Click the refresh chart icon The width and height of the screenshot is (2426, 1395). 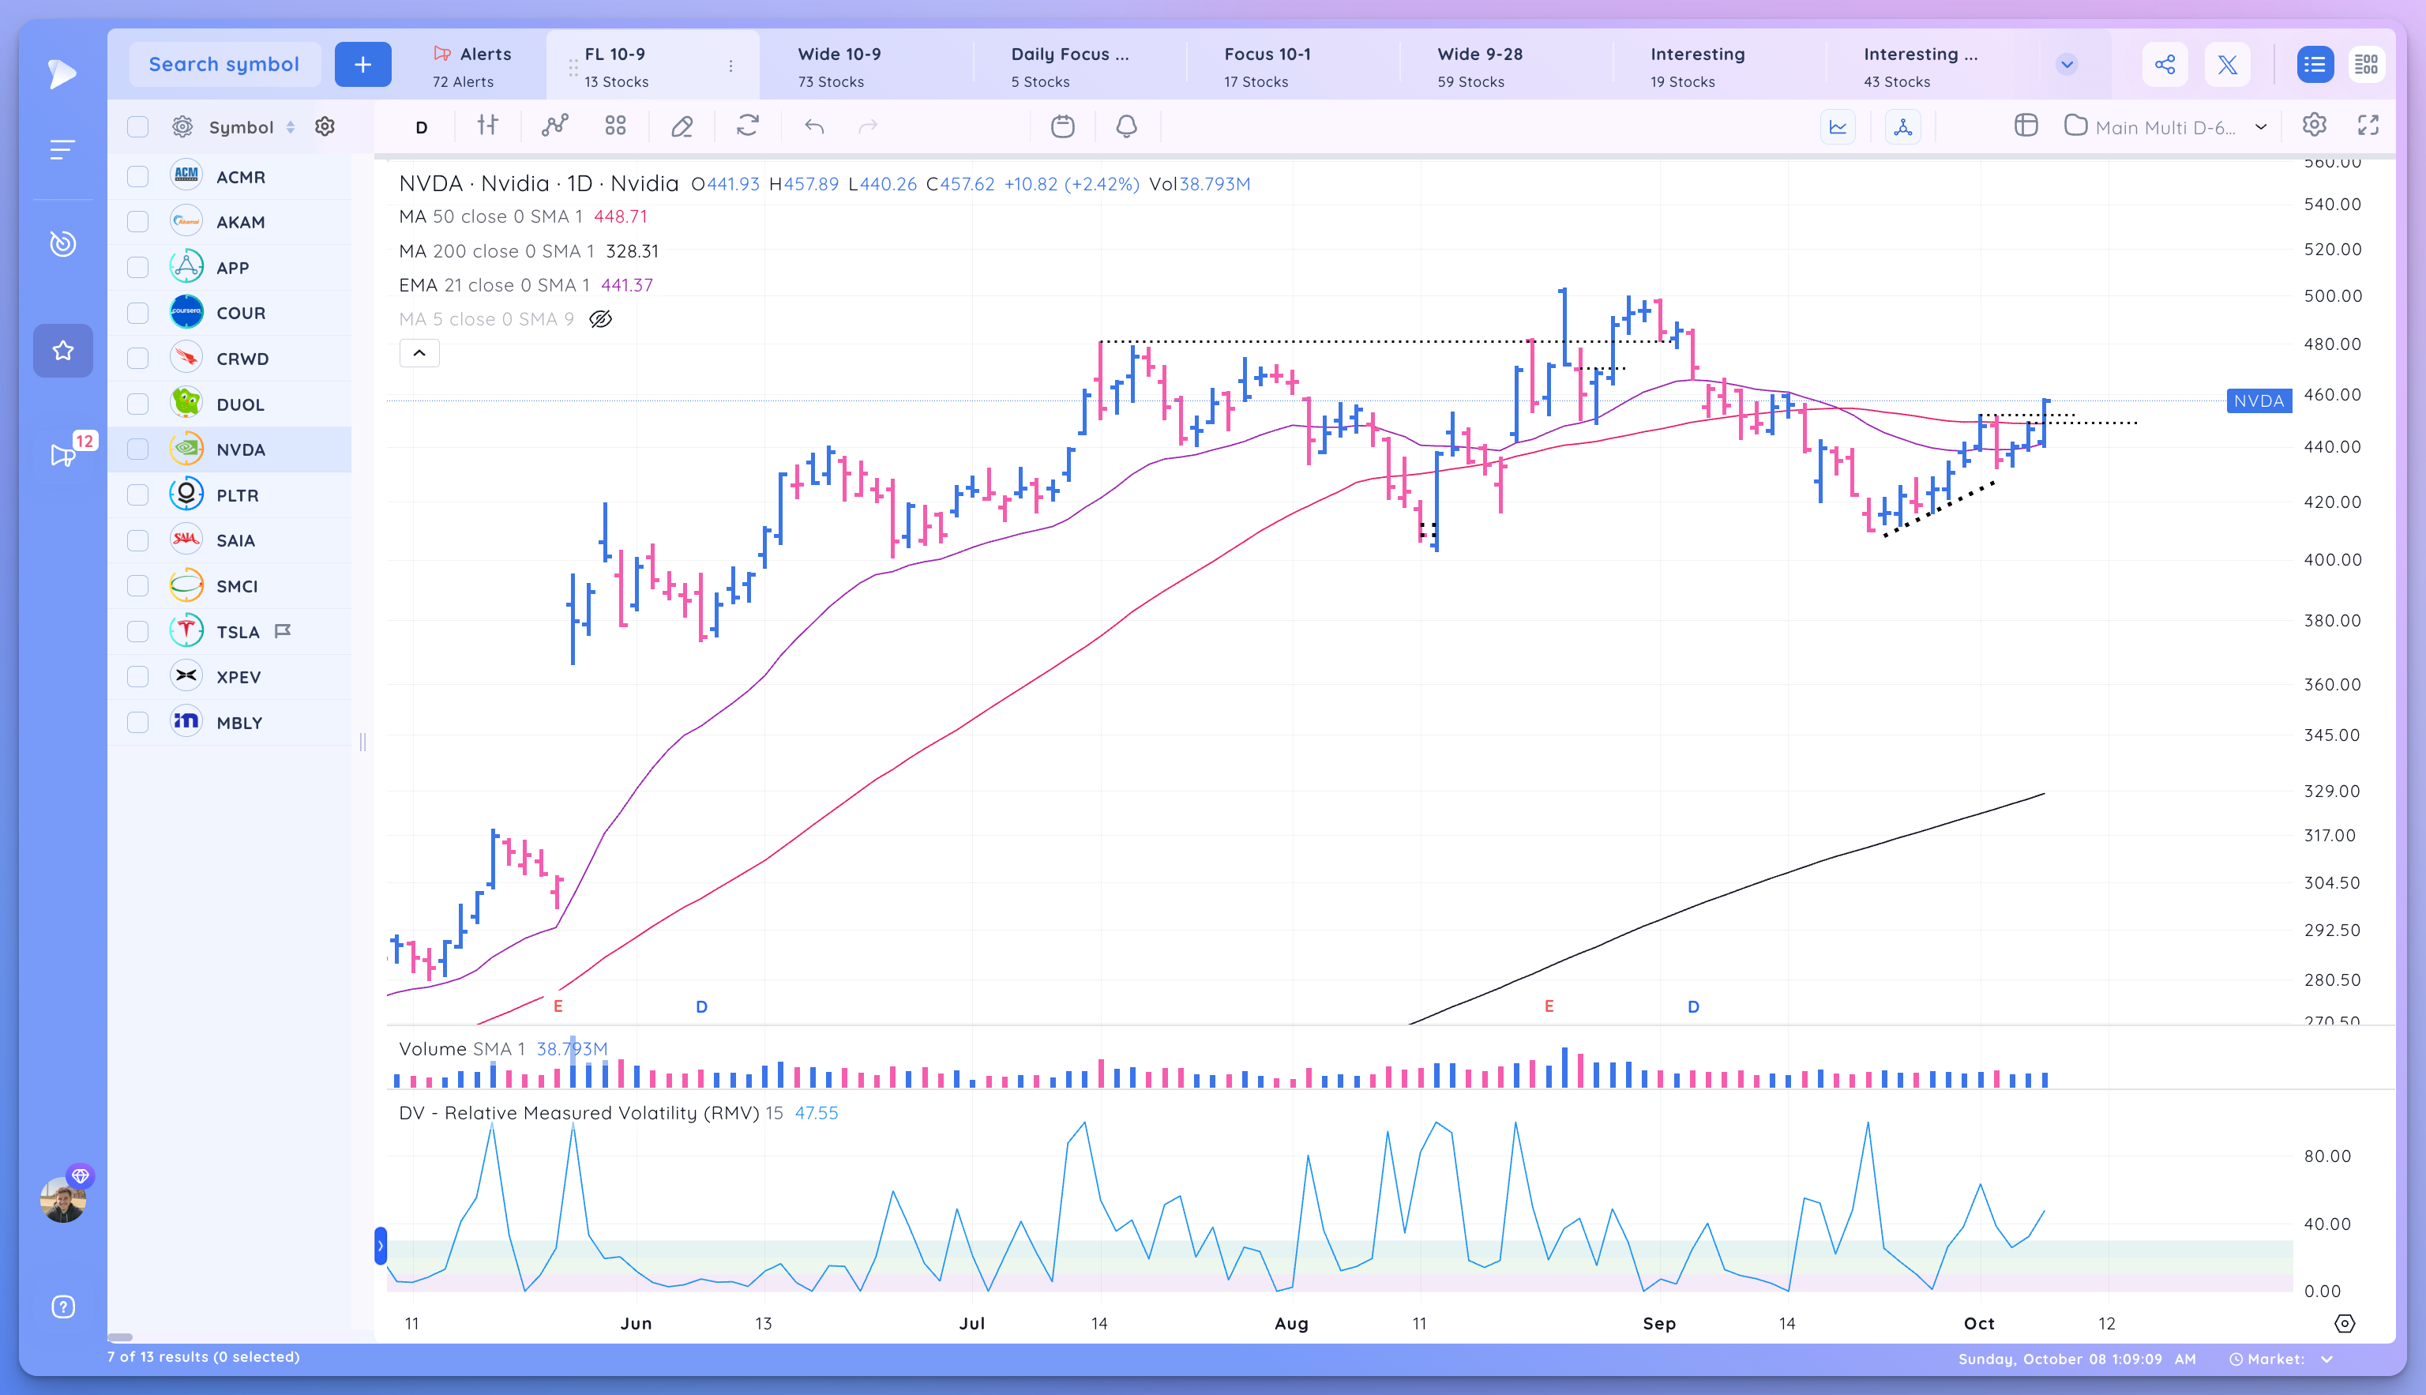tap(748, 126)
